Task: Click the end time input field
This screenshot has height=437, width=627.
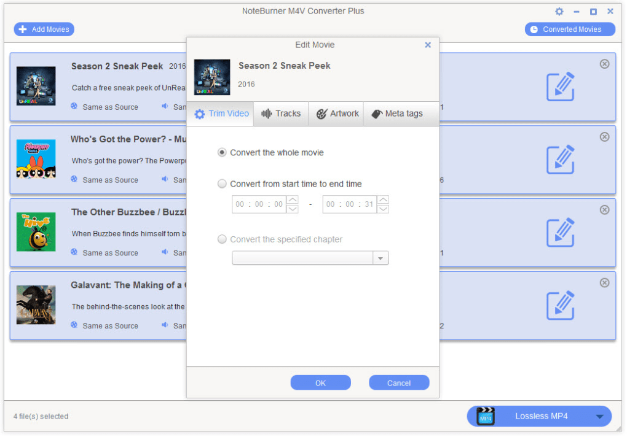Action: coord(350,204)
